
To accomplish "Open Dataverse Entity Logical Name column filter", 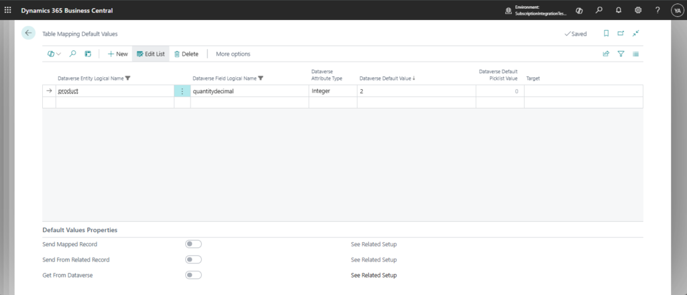I will [x=128, y=78].
